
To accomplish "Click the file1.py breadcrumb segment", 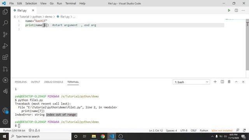I will tap(65, 17).
